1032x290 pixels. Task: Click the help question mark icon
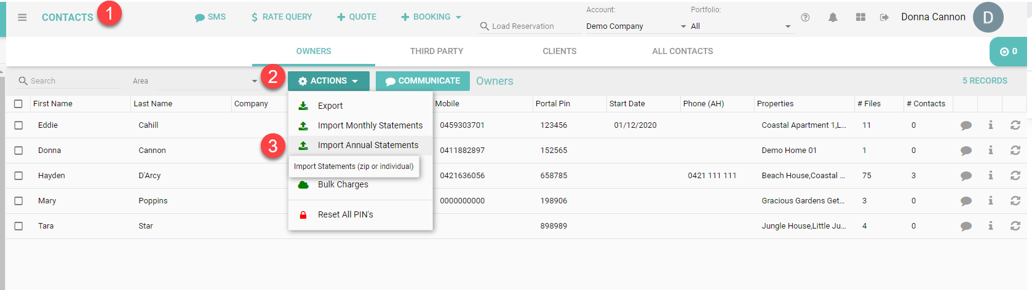805,17
